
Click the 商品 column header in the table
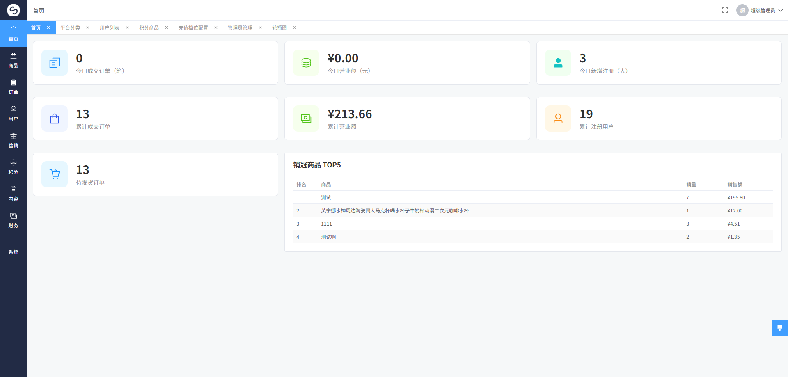point(326,185)
